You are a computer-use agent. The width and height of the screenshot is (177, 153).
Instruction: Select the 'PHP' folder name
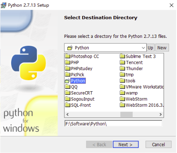coord(75,63)
